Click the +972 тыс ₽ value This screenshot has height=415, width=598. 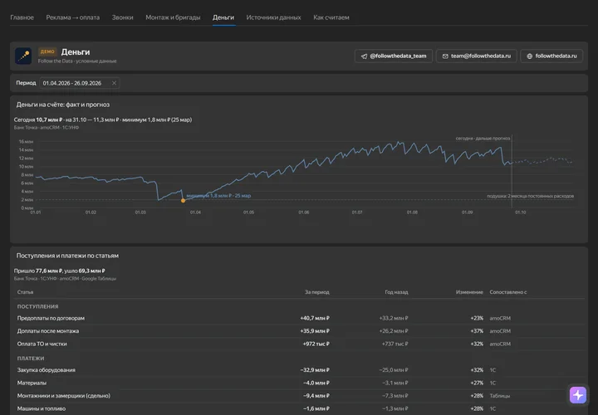pyautogui.click(x=316, y=344)
